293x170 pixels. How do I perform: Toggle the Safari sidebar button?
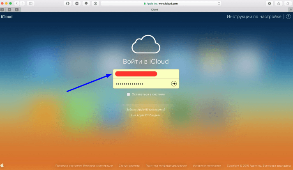click(x=31, y=3)
